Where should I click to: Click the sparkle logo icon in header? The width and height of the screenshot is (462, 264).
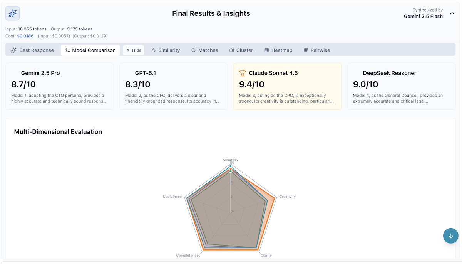12,13
